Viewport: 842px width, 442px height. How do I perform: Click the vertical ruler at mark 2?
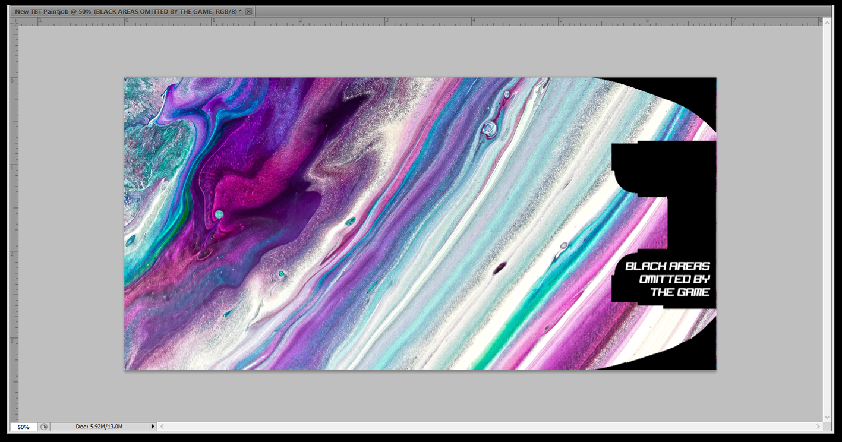click(14, 254)
